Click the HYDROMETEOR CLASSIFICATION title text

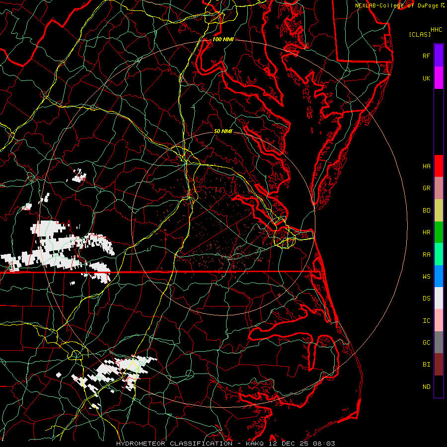click(x=174, y=444)
